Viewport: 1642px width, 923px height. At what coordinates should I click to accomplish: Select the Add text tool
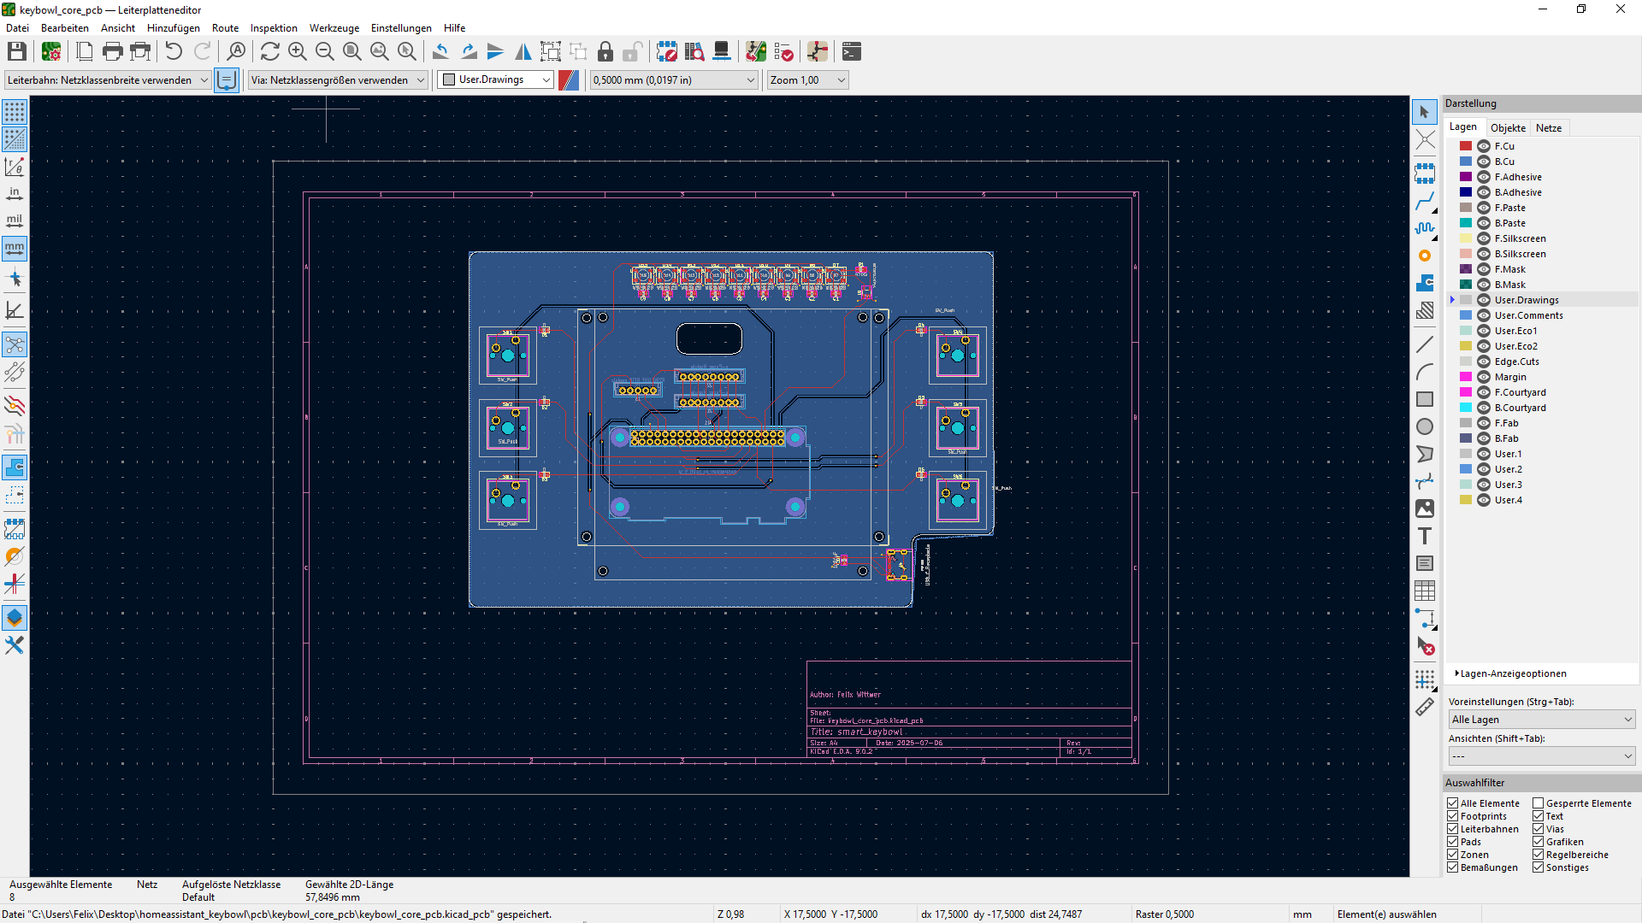[x=1424, y=536]
